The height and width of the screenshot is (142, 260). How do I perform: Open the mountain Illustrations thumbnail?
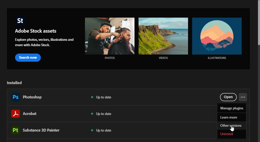pyautogui.click(x=217, y=36)
